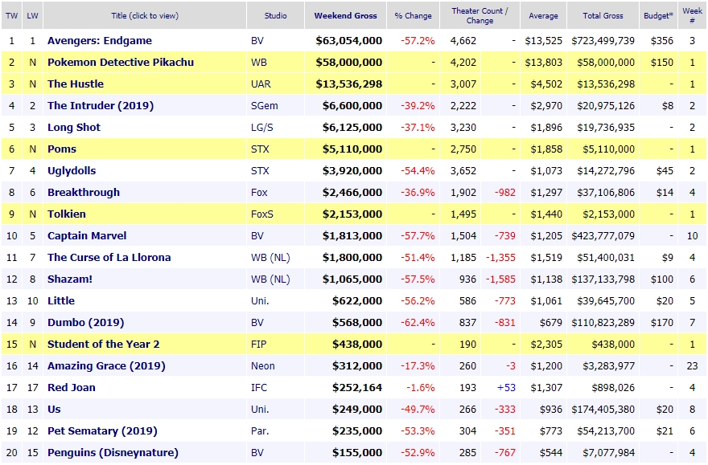Screen dimensions: 708x465
Task: Select $723,499,739 total gross cell
Action: 603,40
